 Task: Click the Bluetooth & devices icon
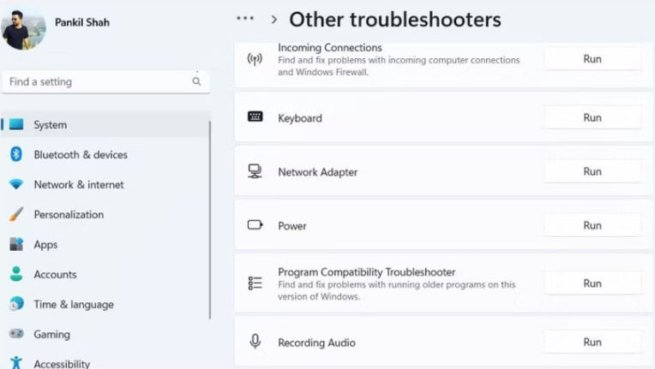pos(15,154)
